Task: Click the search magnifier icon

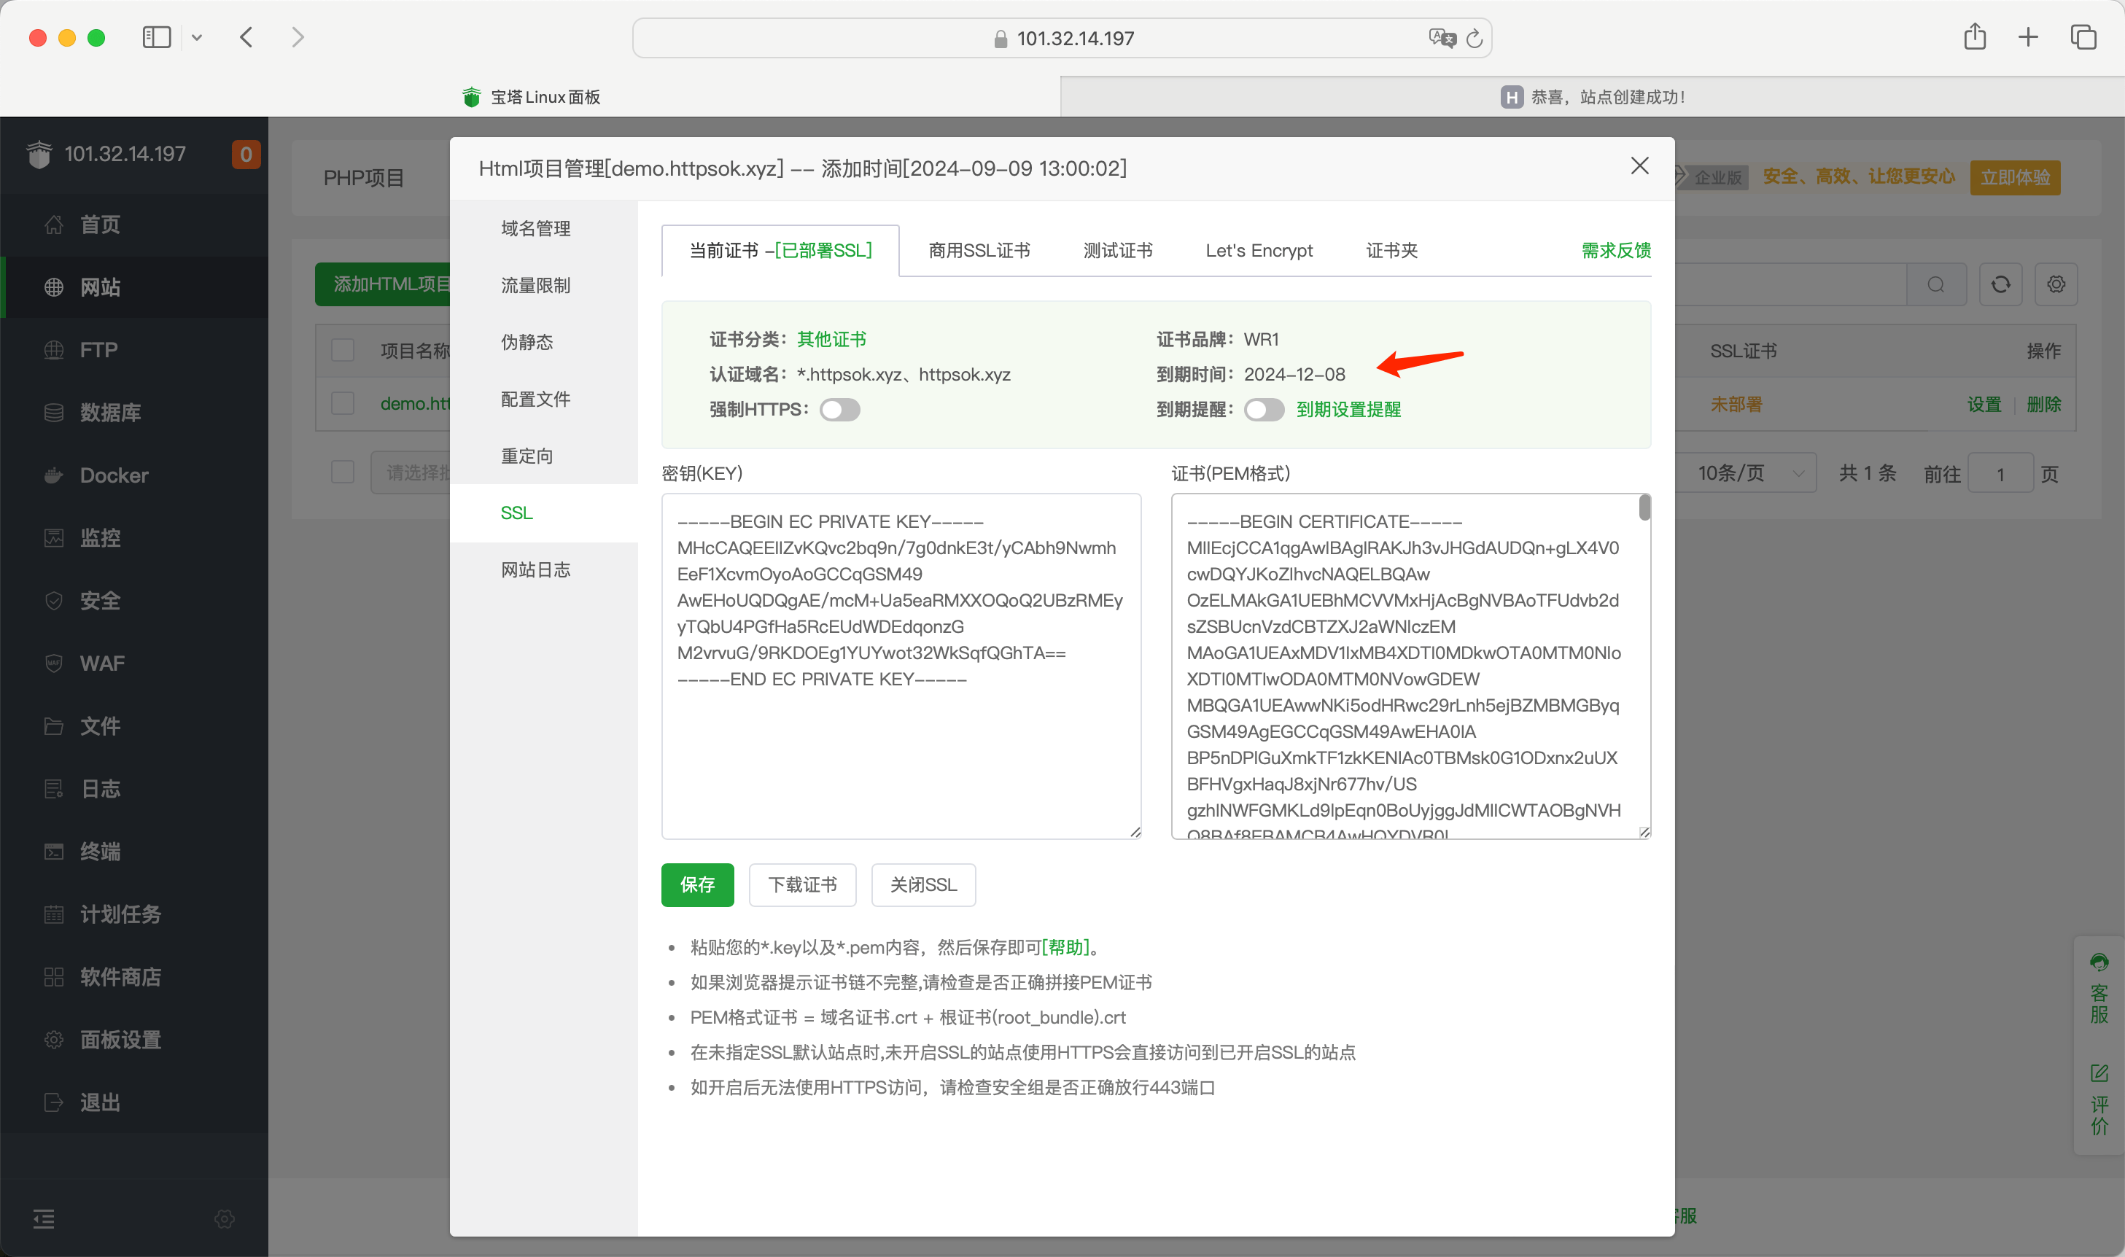Action: pyautogui.click(x=1935, y=284)
